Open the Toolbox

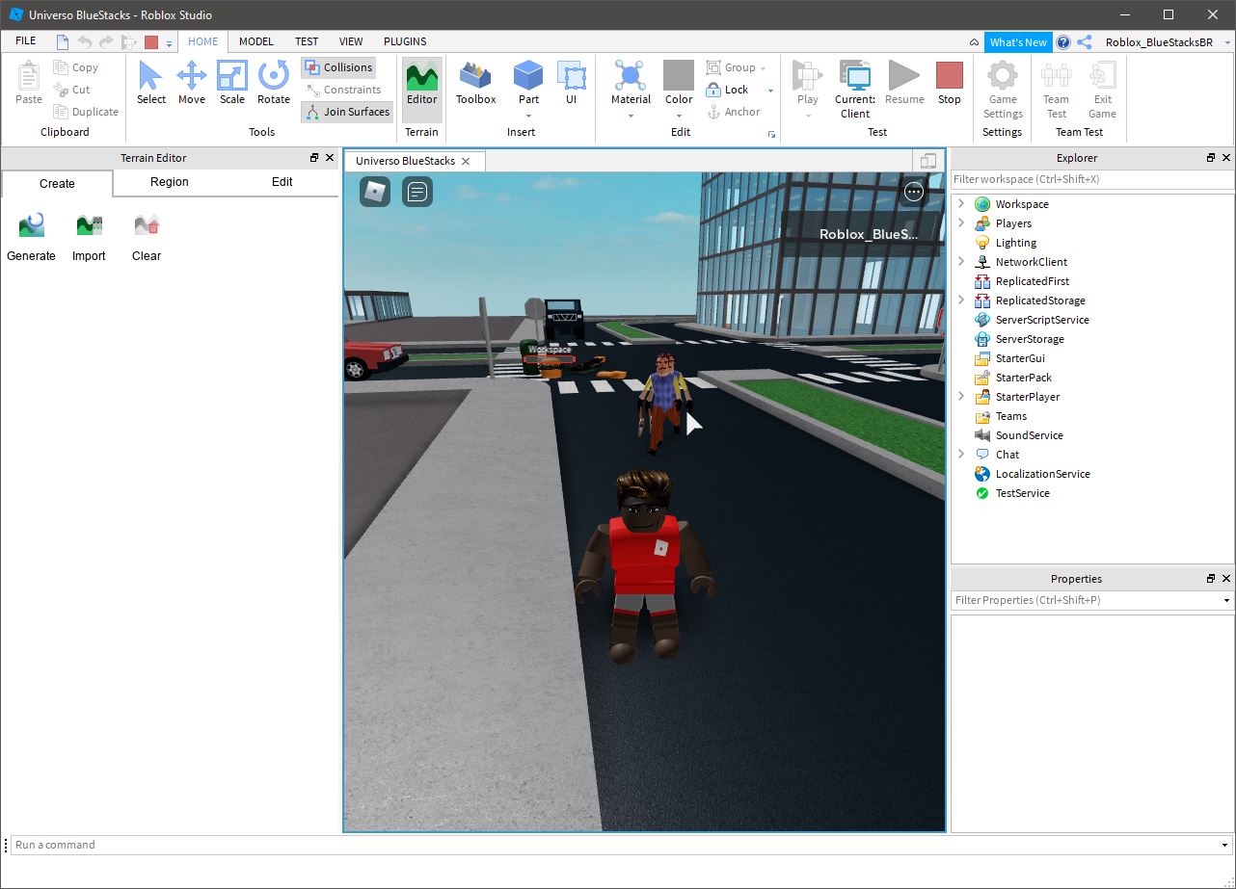tap(475, 83)
